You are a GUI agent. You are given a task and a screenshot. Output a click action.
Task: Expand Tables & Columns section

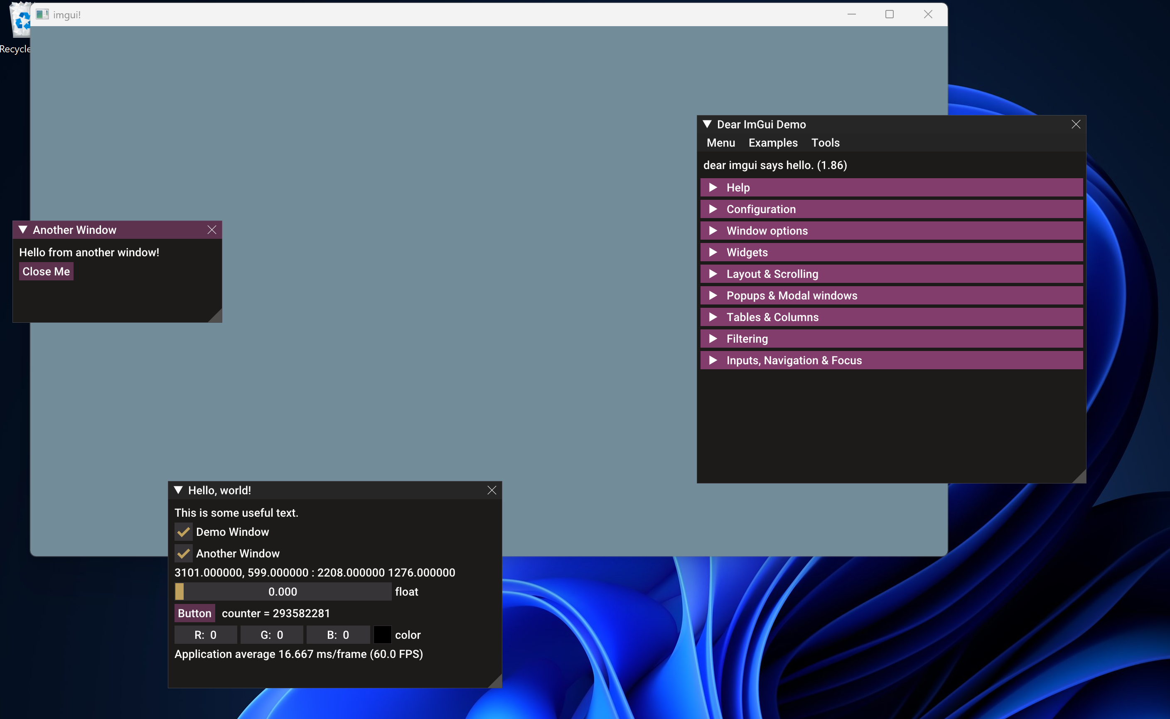click(772, 317)
